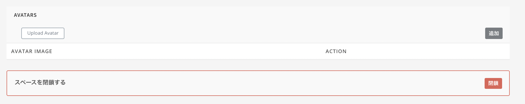
Task: Close the space using the 閉鎖 button
Action: point(493,83)
